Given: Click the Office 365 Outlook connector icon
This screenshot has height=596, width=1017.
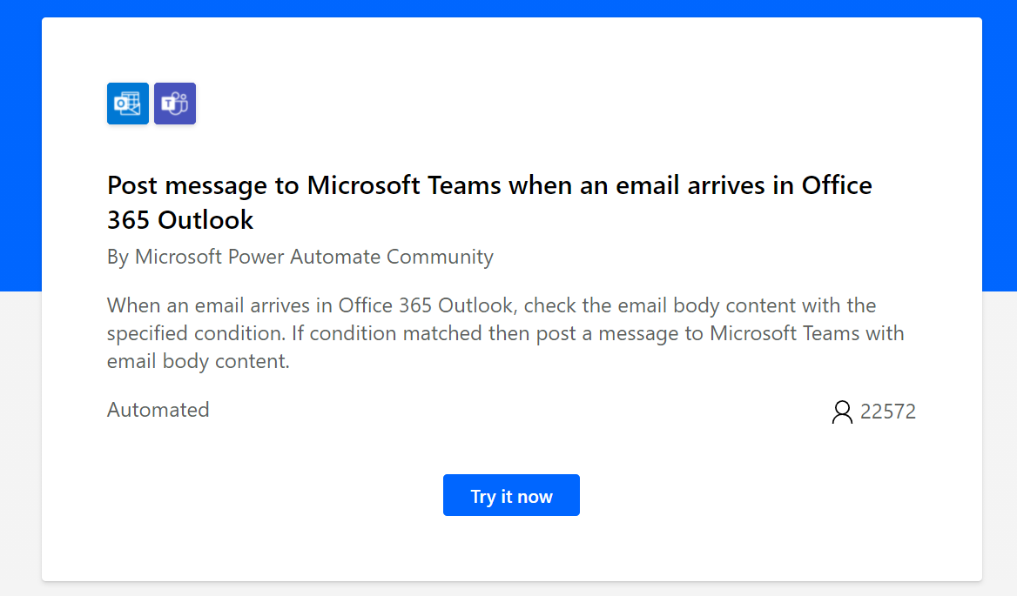Looking at the screenshot, I should tap(128, 104).
